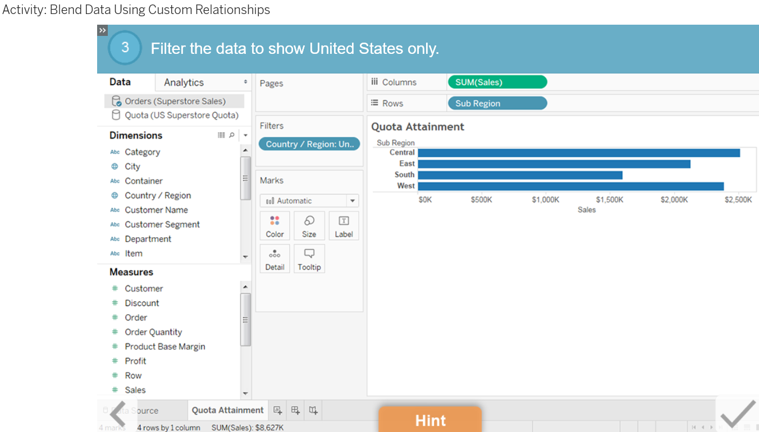The image size is (759, 432).
Task: Click the number icon beside Order measure
Action: coord(115,318)
